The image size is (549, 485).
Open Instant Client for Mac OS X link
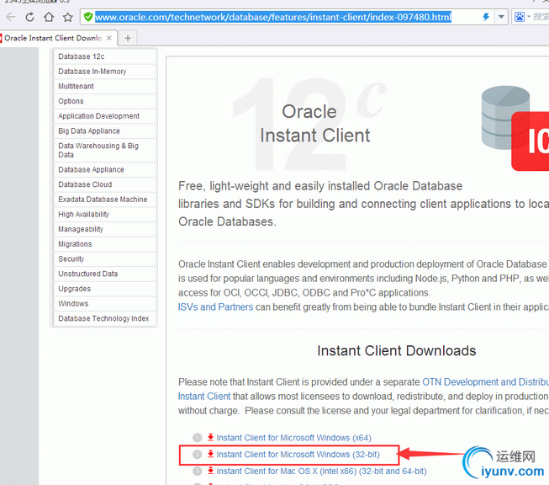click(x=321, y=471)
